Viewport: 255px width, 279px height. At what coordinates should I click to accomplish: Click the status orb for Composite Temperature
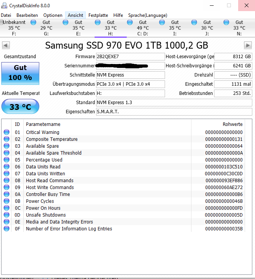pyautogui.click(x=7, y=139)
